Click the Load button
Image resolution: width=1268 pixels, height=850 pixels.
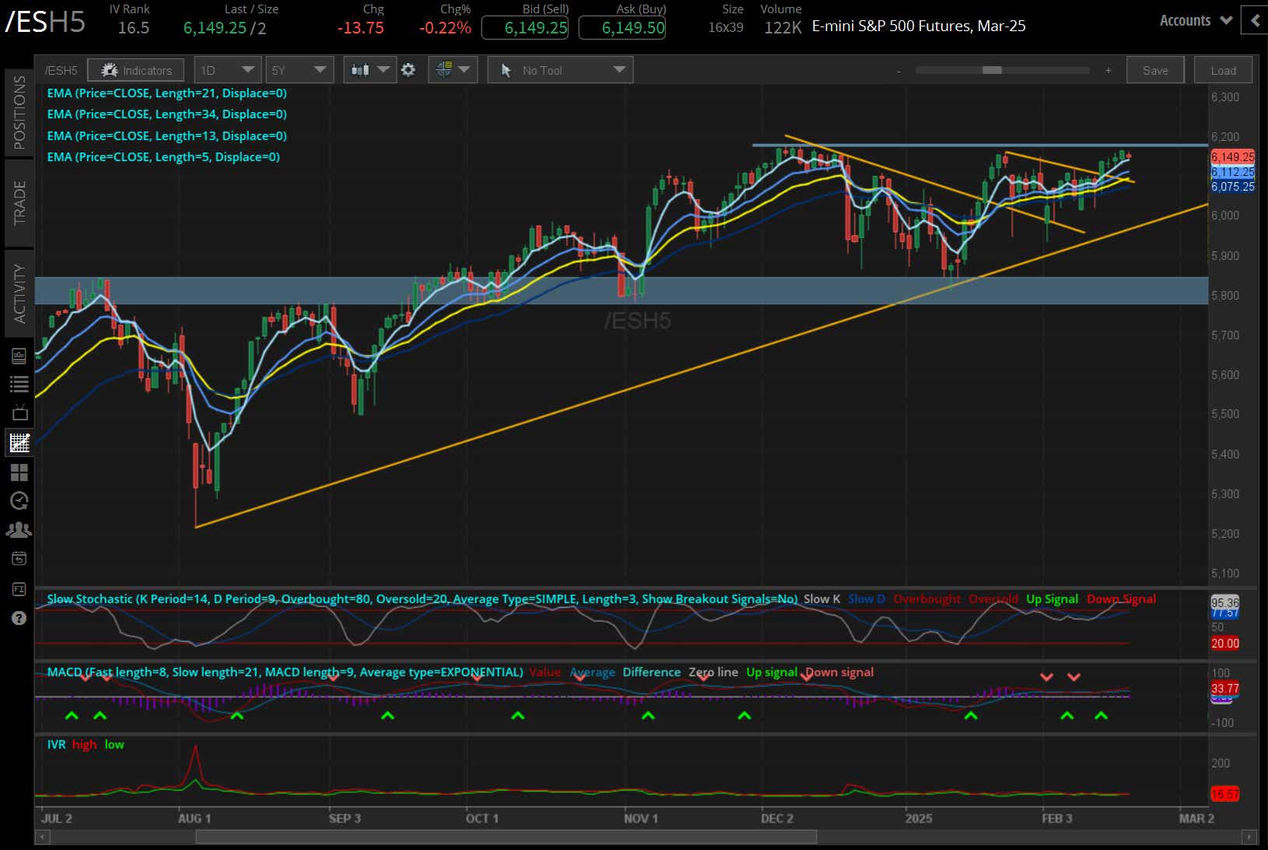point(1222,69)
